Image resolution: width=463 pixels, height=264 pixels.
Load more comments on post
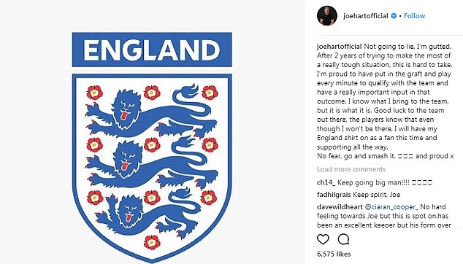351,169
